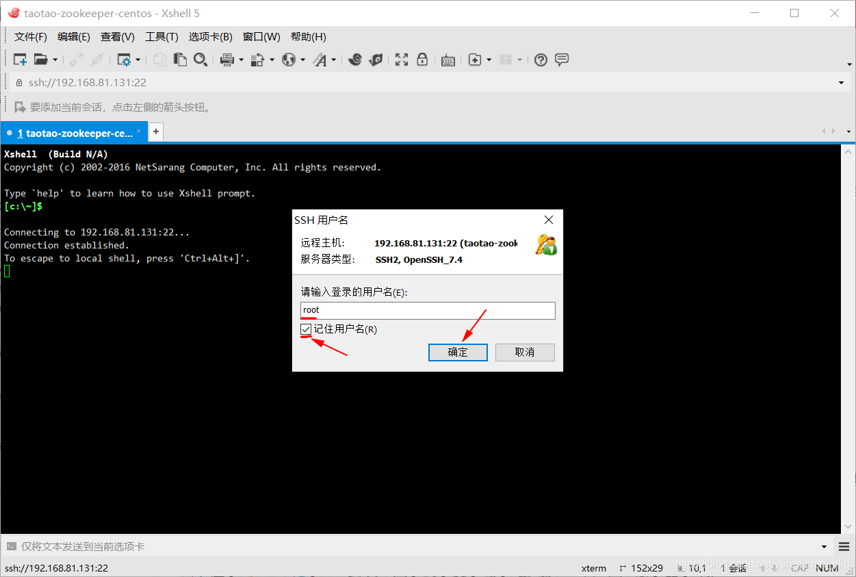Click the Print icon
Viewport: 856px width, 577px height.
227,60
